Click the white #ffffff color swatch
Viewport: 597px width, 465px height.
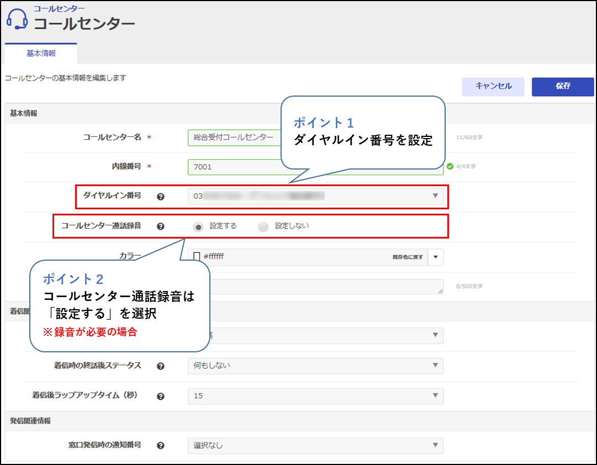tap(197, 257)
